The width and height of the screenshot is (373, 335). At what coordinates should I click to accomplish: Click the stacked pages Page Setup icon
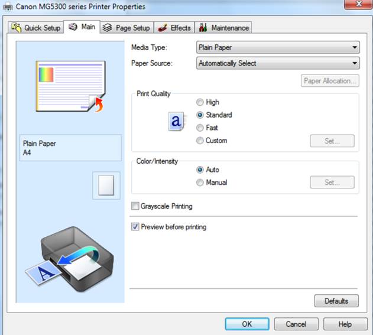[107, 28]
